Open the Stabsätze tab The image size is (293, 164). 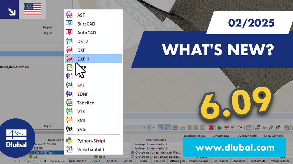pos(239,161)
